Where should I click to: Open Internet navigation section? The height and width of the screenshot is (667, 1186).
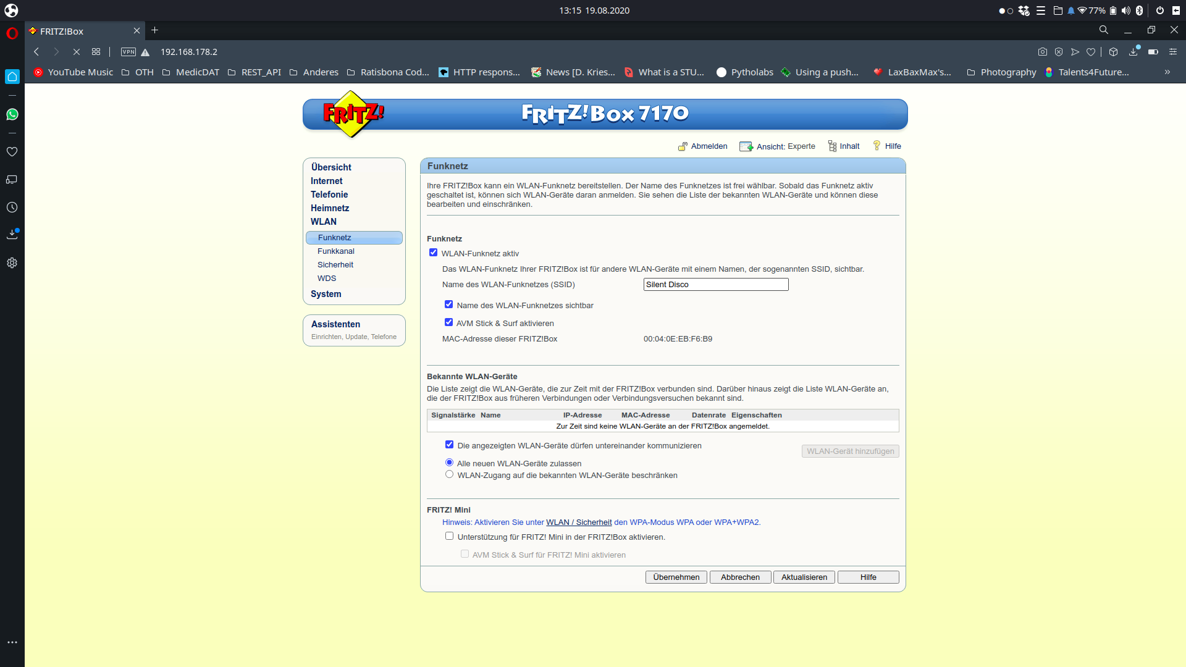coord(326,181)
